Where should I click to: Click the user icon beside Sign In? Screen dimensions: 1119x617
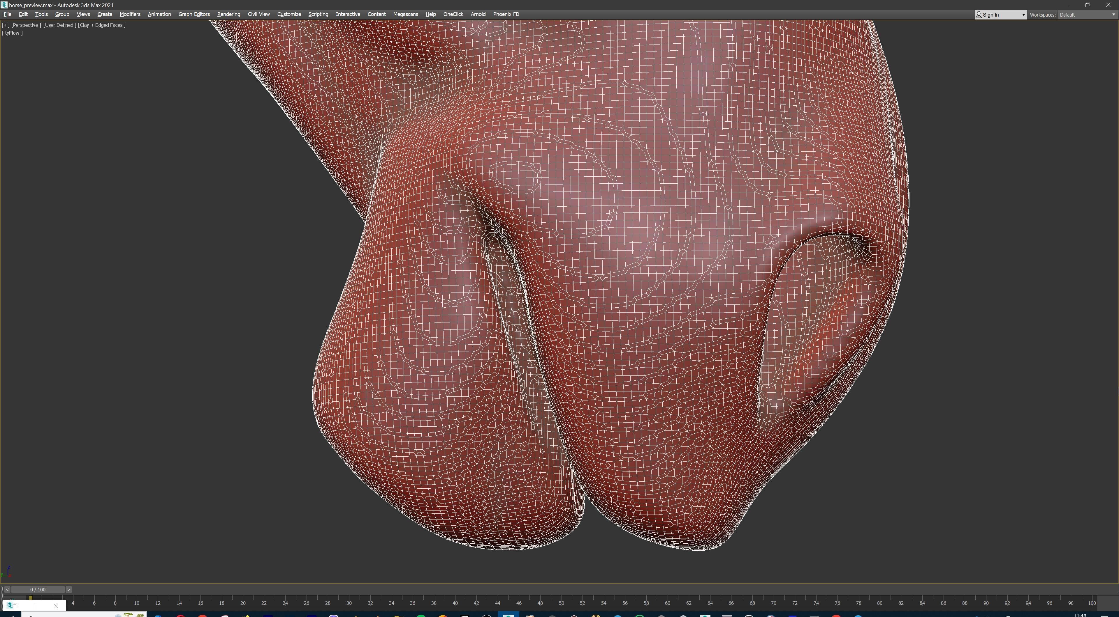[979, 15]
